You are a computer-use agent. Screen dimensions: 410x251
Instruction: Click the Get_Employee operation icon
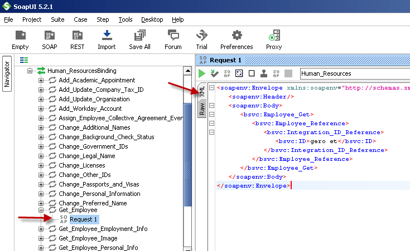(x=52, y=210)
